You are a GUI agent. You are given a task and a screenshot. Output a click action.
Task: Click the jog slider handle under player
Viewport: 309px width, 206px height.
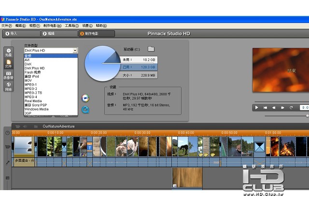click(x=308, y=116)
